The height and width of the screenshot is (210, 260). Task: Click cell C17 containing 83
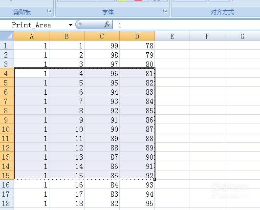coord(102,194)
